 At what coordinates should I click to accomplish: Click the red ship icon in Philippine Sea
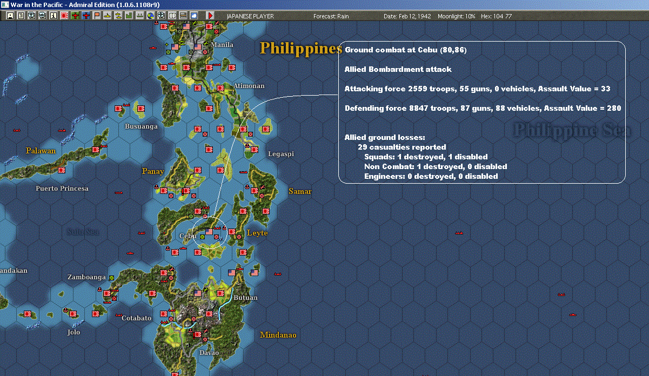[x=459, y=232]
